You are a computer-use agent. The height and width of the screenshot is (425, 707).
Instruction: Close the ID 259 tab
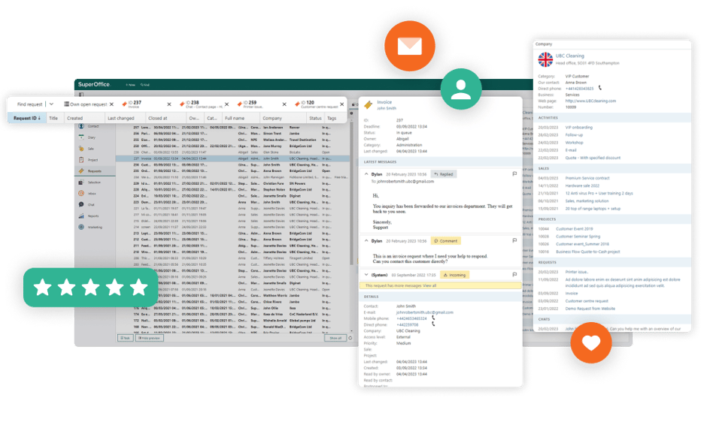click(x=284, y=104)
